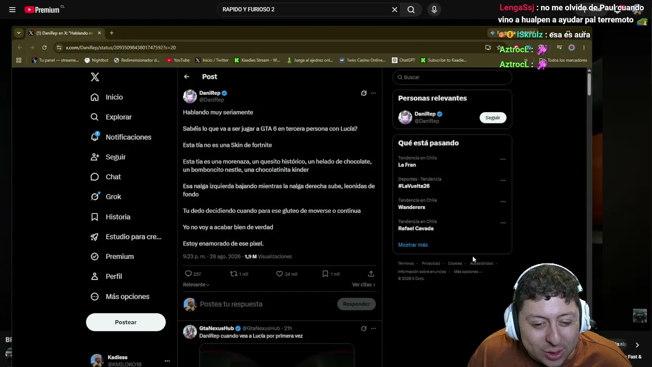652x367 pixels.
Task: Open DaniRep's profile avatar on post
Action: [190, 96]
